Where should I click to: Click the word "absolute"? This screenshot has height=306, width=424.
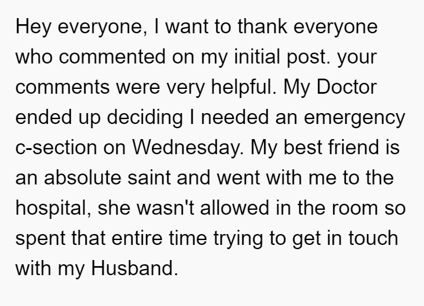click(82, 178)
